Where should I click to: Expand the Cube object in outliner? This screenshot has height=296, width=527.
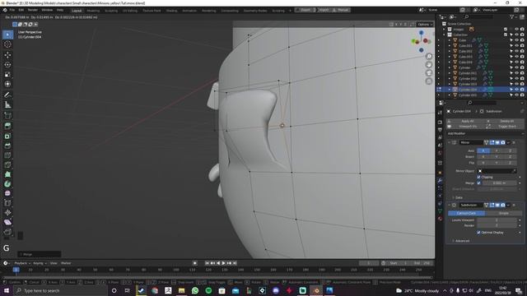coord(450,40)
